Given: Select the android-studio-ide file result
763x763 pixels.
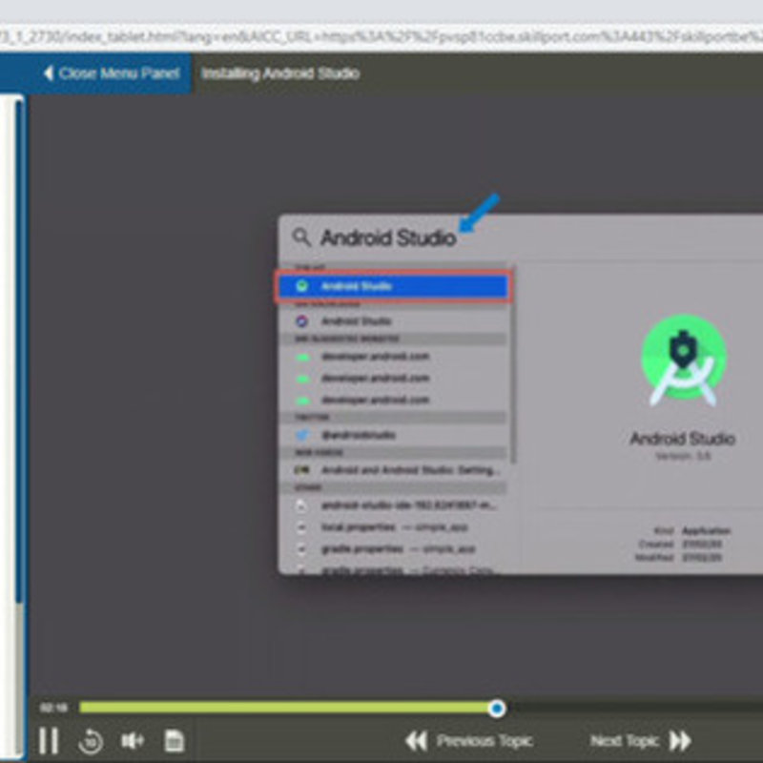Looking at the screenshot, I should 393,505.
